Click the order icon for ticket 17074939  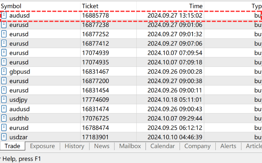coord(4,53)
